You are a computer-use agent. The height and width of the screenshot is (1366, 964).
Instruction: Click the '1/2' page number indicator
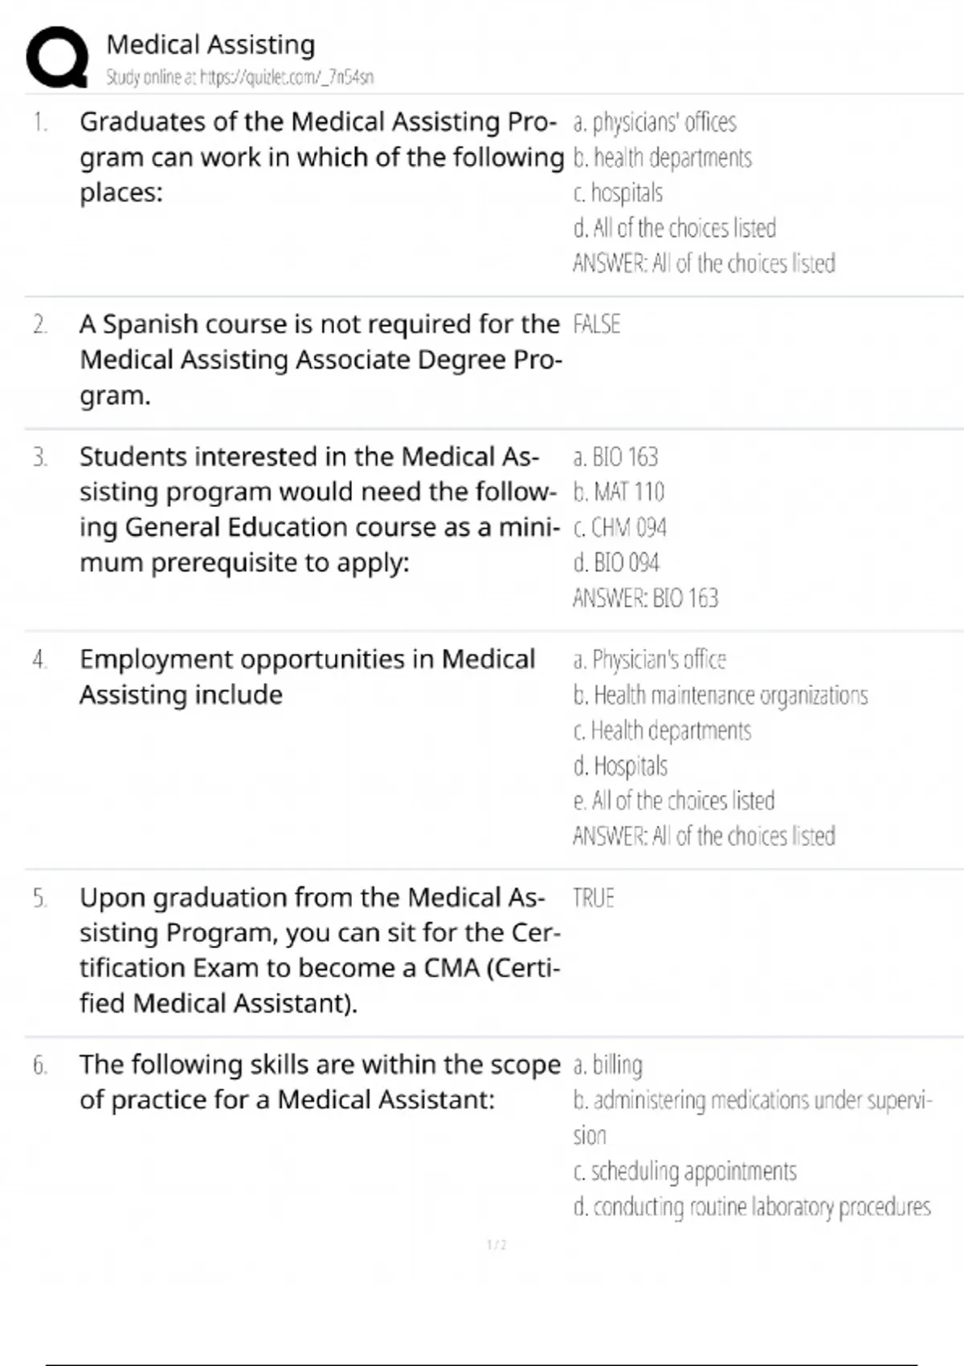pyautogui.click(x=496, y=1245)
